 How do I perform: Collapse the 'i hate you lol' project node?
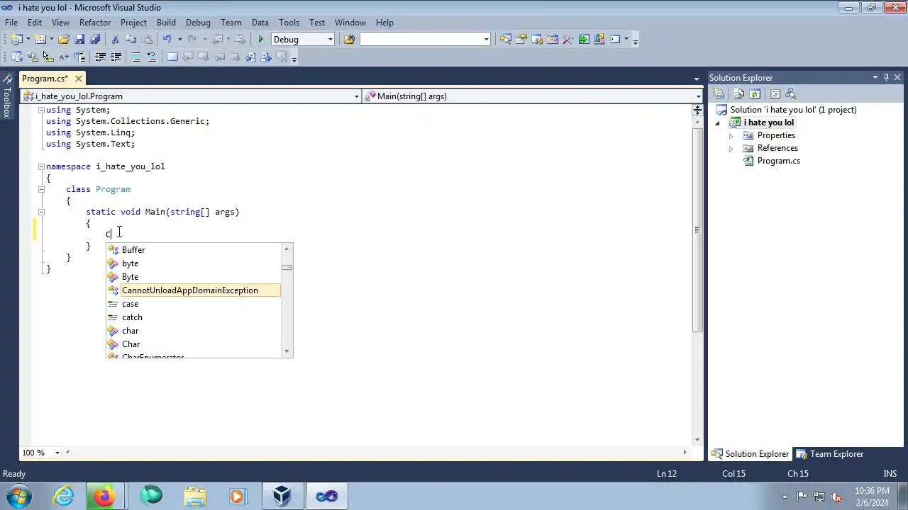pyautogui.click(x=717, y=123)
